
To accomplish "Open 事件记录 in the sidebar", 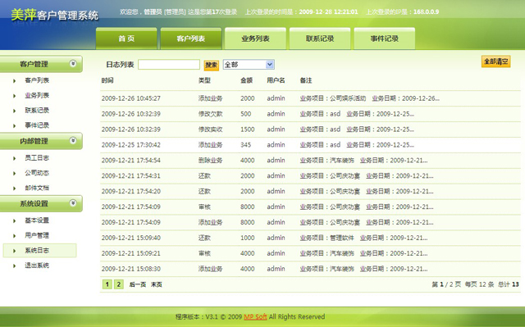I will pyautogui.click(x=37, y=125).
